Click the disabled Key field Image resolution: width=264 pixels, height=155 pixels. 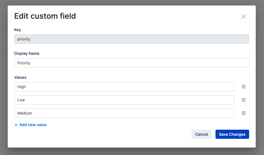point(131,39)
